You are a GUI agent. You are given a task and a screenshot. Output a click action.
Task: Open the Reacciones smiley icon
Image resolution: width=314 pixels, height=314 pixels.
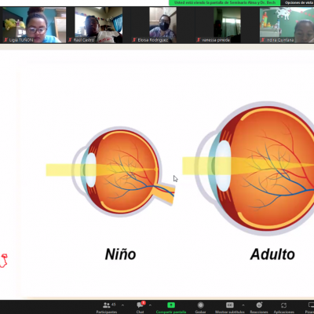pyautogui.click(x=259, y=305)
